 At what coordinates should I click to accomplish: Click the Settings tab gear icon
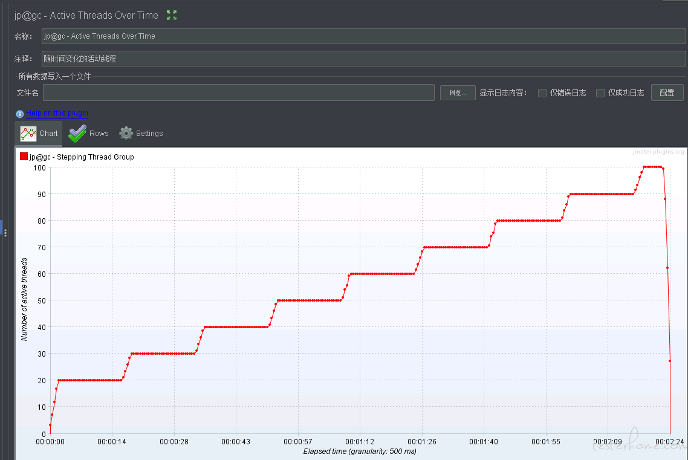[126, 134]
